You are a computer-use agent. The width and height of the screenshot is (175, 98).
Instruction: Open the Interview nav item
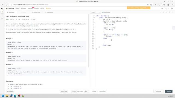30,8
